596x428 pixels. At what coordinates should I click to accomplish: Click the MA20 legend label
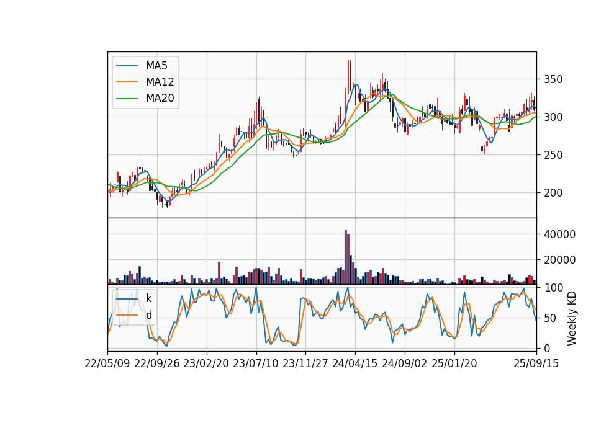pos(160,98)
